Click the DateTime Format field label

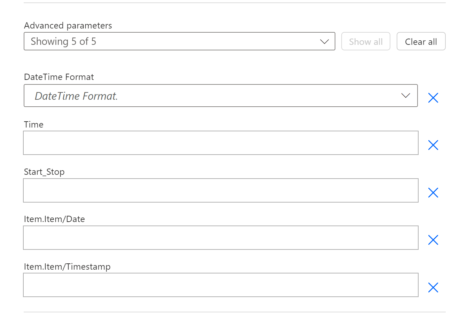tap(59, 77)
